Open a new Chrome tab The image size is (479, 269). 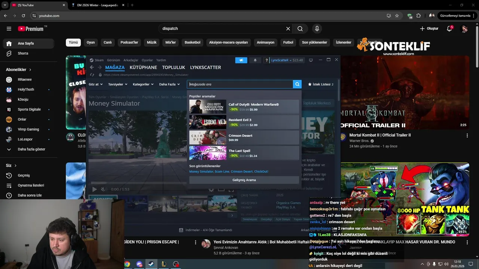tap(132, 5)
